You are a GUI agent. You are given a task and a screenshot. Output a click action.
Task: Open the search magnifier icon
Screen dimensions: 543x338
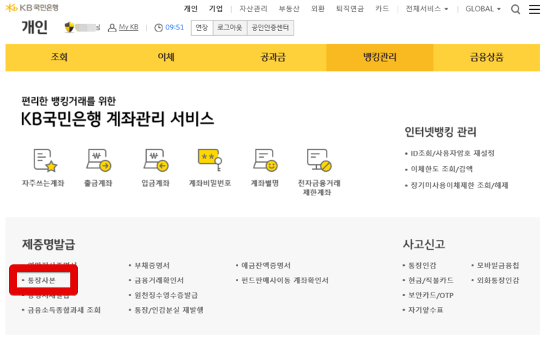pos(516,9)
